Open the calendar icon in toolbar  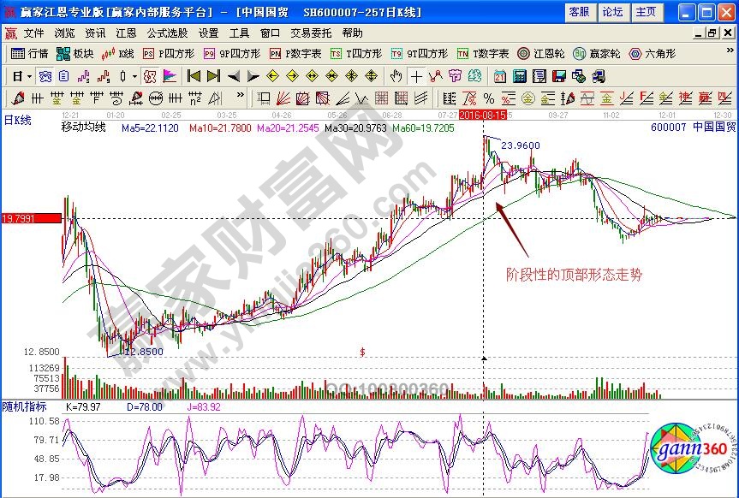pyautogui.click(x=499, y=76)
